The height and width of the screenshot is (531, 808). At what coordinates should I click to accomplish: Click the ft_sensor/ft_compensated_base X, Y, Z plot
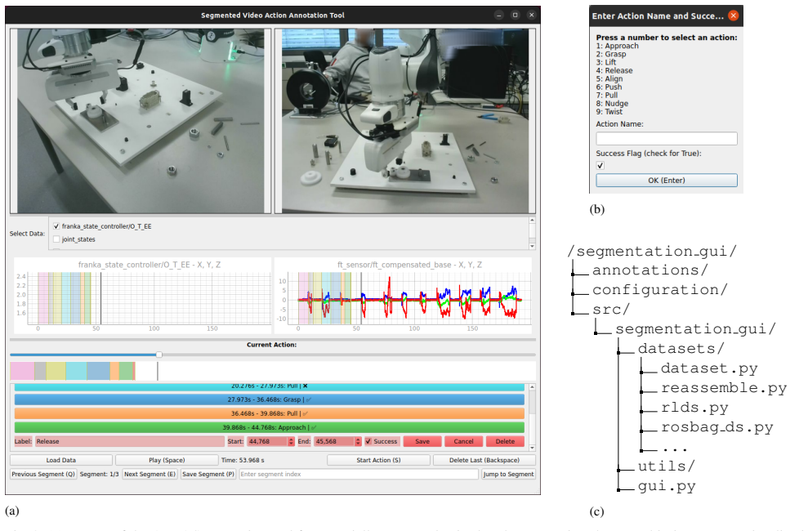point(403,297)
